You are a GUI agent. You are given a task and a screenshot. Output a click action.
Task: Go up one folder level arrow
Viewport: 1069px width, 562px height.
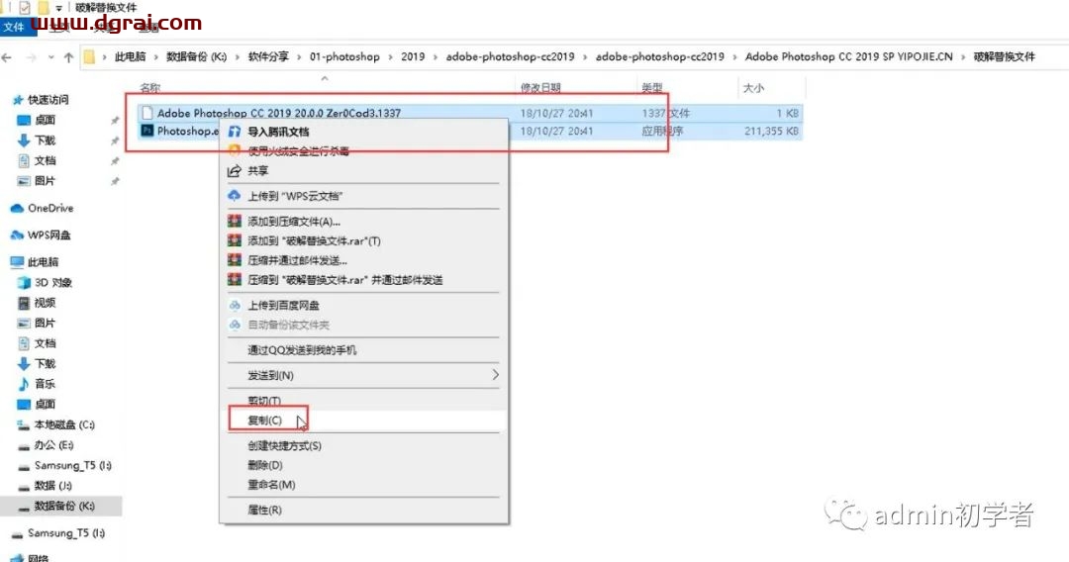coord(68,58)
